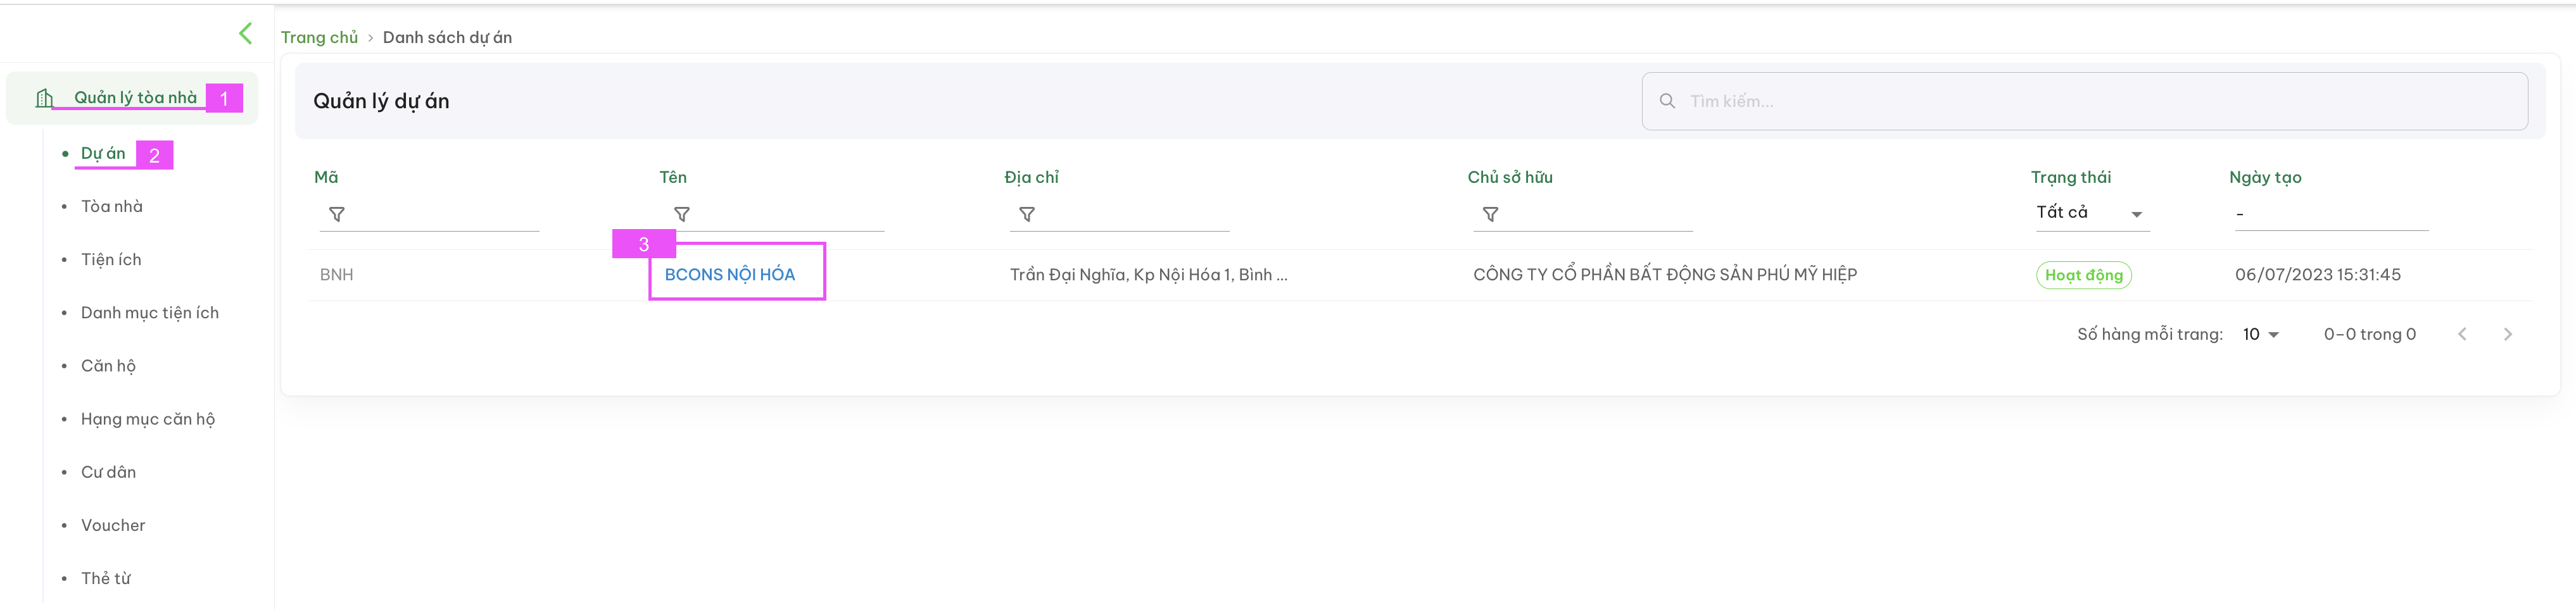Click the search magnifier icon
The image size is (2576, 610).
point(1667,101)
